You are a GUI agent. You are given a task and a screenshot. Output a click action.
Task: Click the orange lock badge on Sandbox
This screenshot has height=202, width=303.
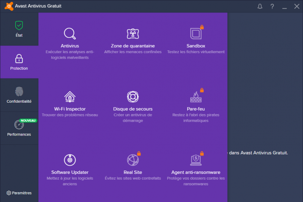[x=202, y=27]
